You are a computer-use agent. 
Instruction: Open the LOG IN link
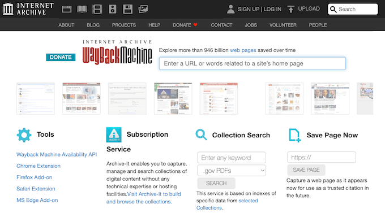[272, 9]
